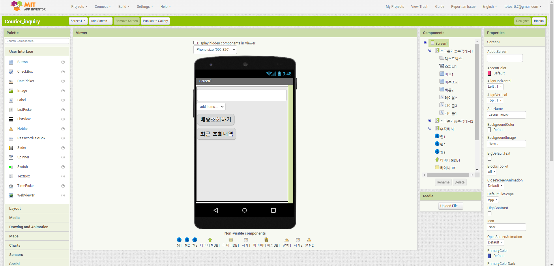Click the Firebase DB non-visible component icon
The height and width of the screenshot is (266, 554).
click(x=266, y=240)
